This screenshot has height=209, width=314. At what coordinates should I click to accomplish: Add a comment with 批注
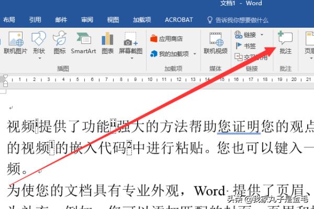click(286, 43)
